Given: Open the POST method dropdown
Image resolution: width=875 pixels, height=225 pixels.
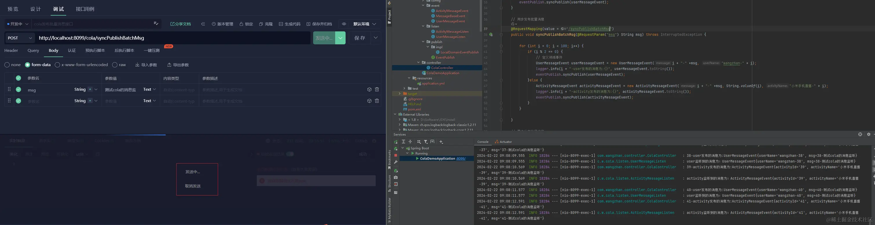Looking at the screenshot, I should [20, 38].
